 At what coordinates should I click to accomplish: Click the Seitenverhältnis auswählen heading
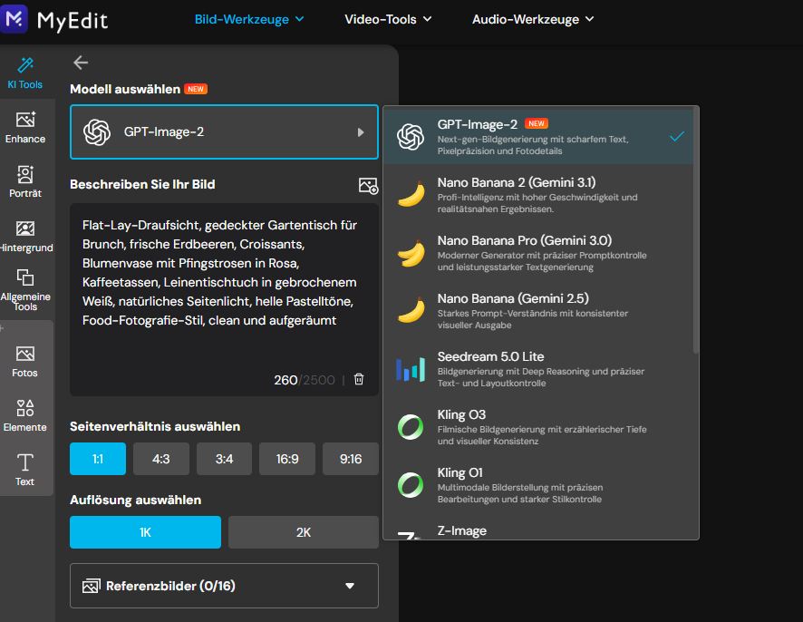point(155,426)
